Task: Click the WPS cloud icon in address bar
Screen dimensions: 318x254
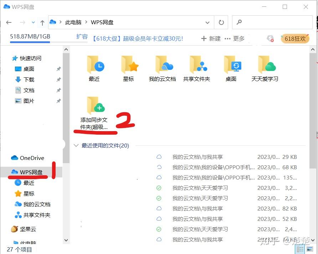Action: tap(53, 22)
